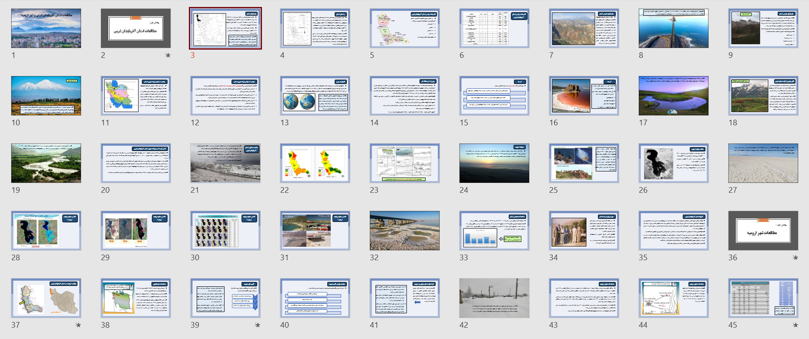Choose slide 8 with aerial causeway photo
Image resolution: width=809 pixels, height=339 pixels.
click(674, 28)
